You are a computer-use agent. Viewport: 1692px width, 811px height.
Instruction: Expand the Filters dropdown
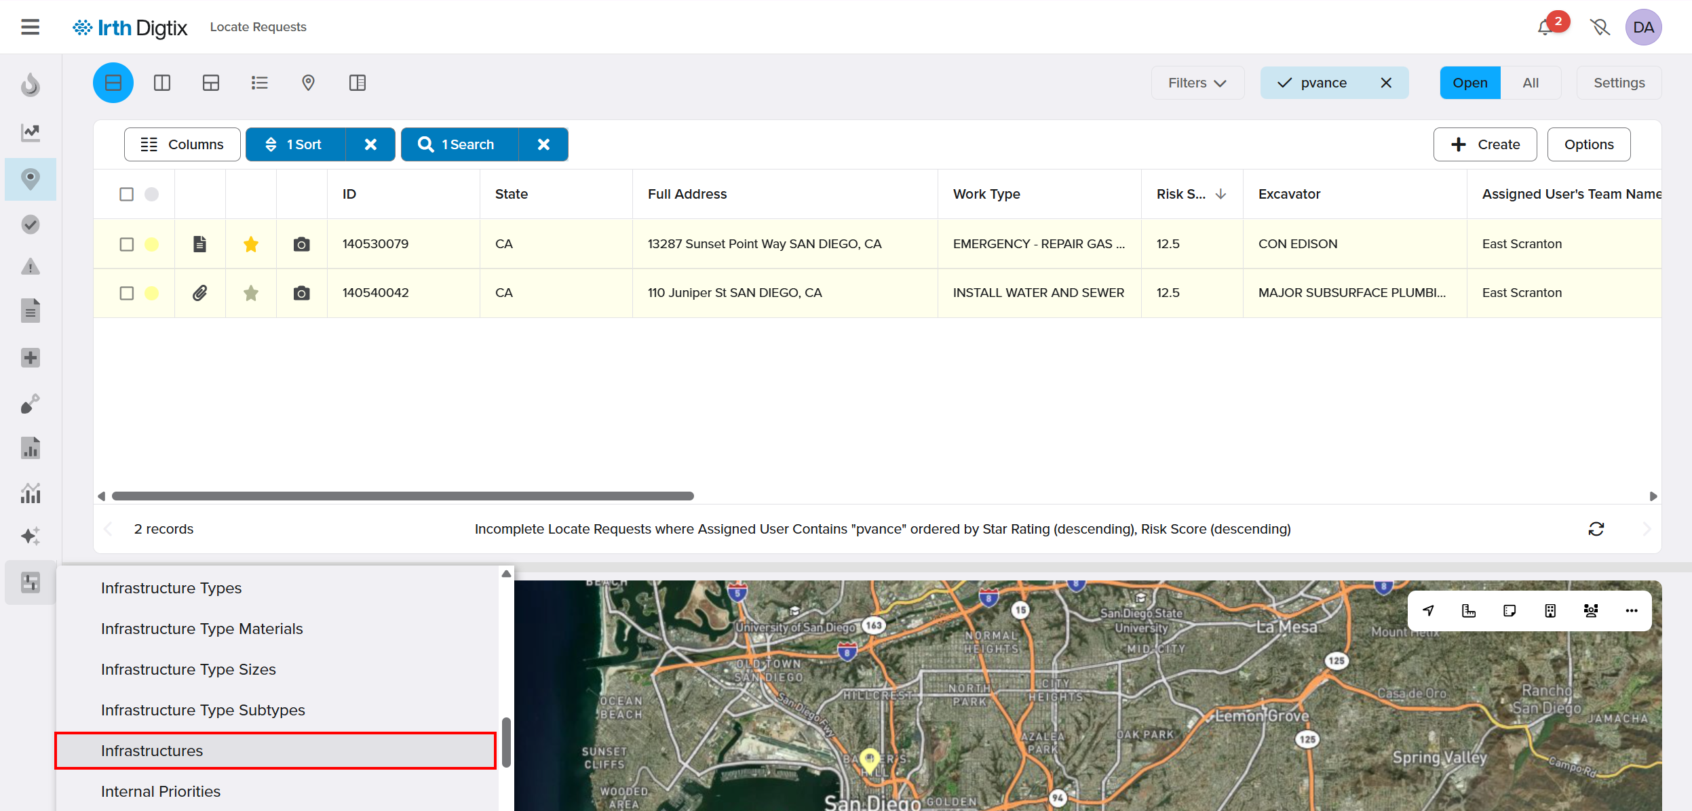(1197, 83)
